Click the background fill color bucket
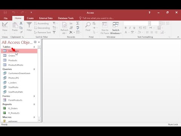The height and width of the screenshot is (136, 181). pos(139,32)
